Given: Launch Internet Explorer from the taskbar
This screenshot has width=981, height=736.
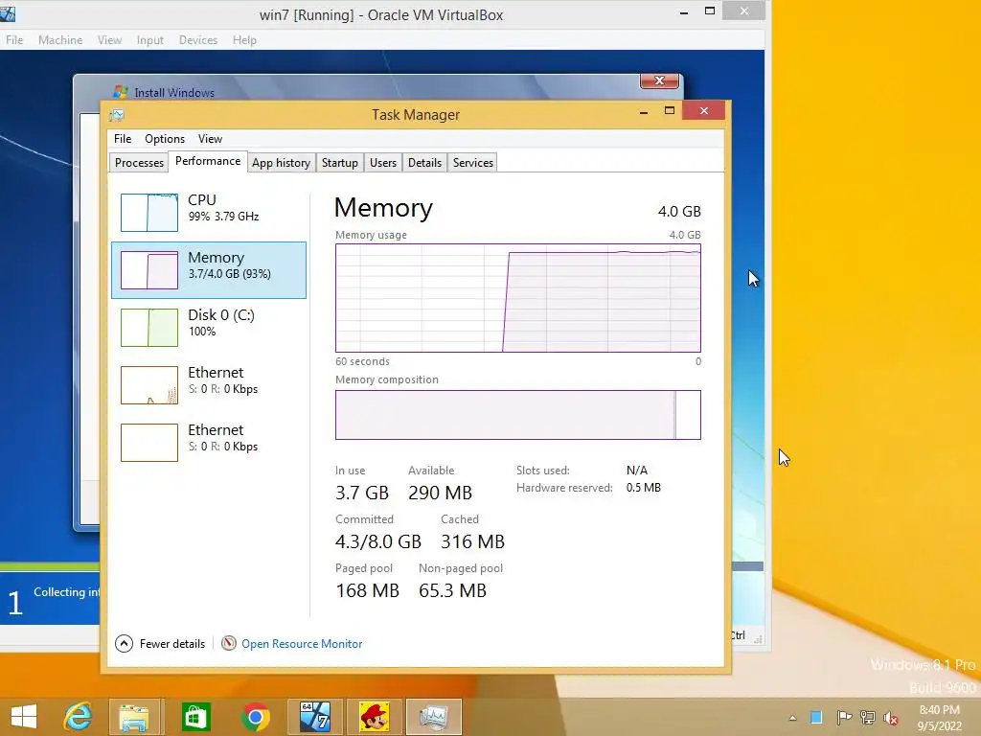Looking at the screenshot, I should pos(79,717).
